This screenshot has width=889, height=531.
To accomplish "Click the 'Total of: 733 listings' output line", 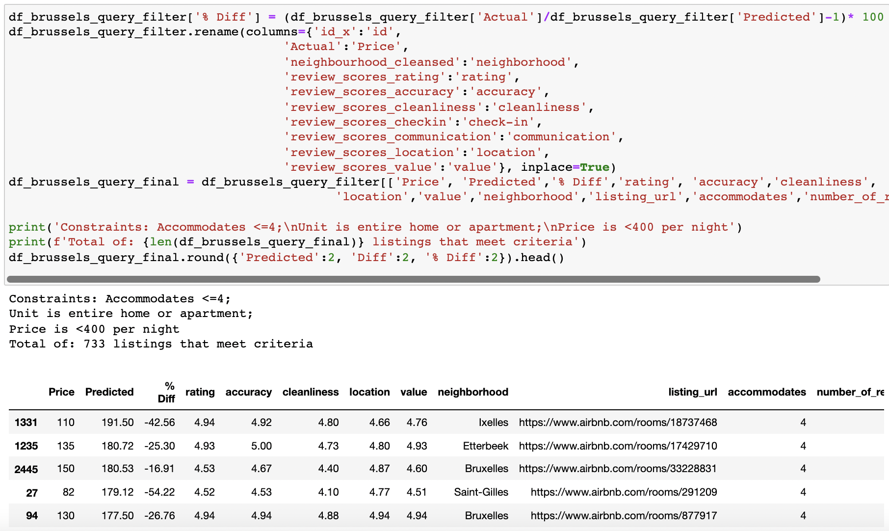I will (161, 344).
